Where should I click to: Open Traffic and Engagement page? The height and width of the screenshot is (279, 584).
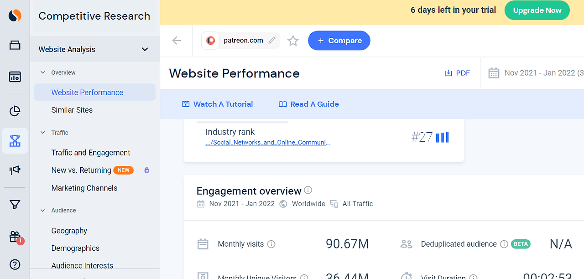coord(91,153)
